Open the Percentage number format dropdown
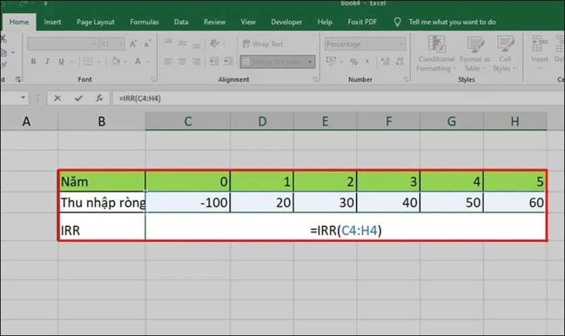This screenshot has width=565, height=336. click(402, 44)
